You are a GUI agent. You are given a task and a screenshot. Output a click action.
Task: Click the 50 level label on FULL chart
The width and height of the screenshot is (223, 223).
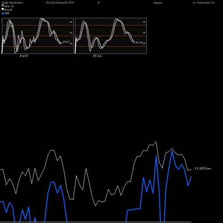point(144,33)
